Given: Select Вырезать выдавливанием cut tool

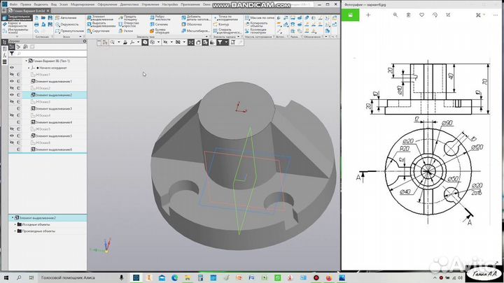Looking at the screenshot, I should pos(101,24).
